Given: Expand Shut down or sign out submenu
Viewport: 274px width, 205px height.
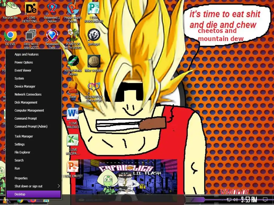Looking at the screenshot, I should pyautogui.click(x=33, y=186).
